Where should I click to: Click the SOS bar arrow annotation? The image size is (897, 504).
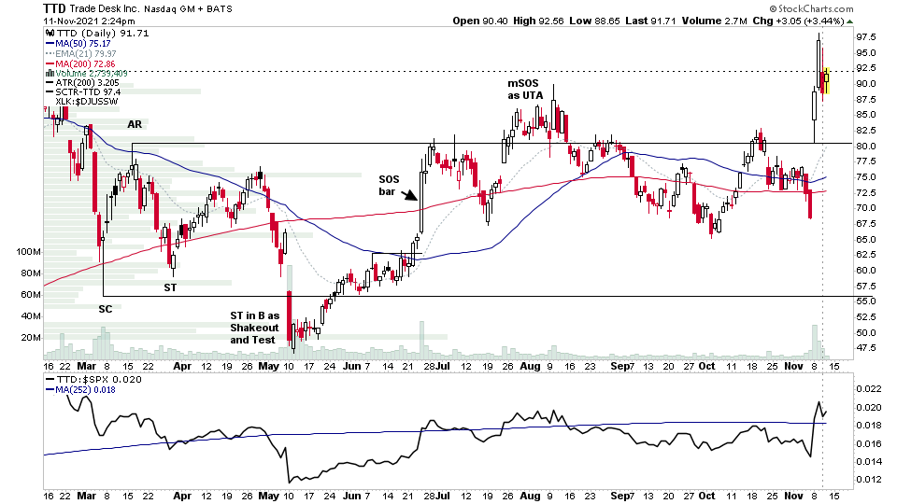click(x=409, y=195)
